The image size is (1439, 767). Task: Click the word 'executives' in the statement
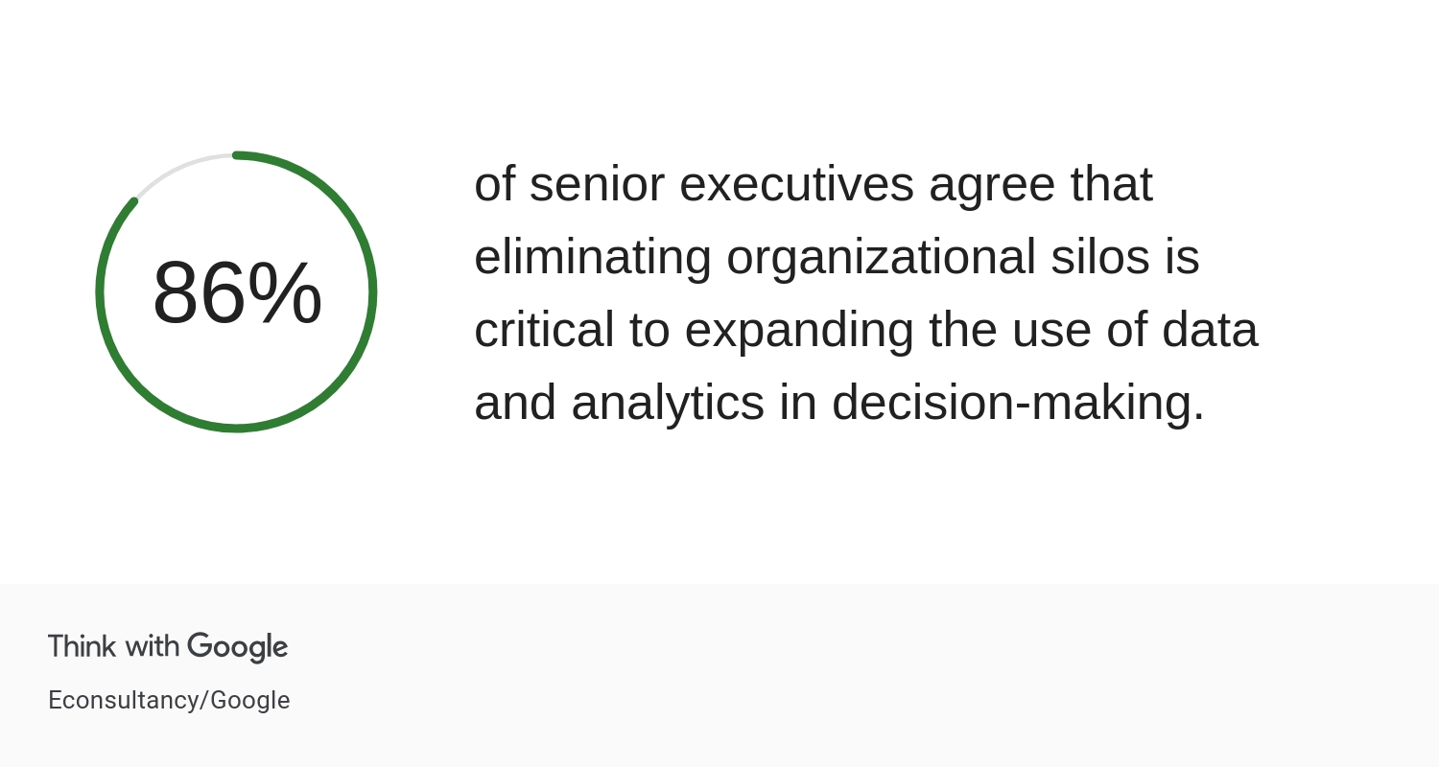(x=796, y=184)
